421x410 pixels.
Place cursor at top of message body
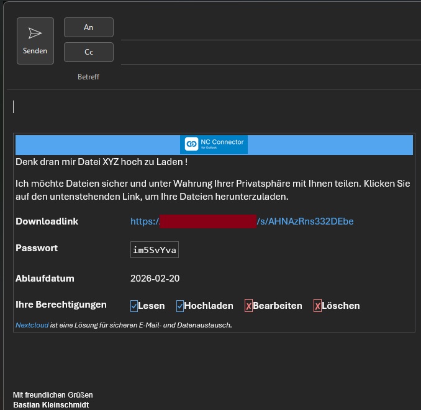186,107
